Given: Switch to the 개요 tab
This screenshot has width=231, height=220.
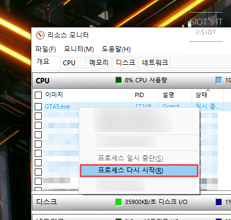Looking at the screenshot, I should point(46,62).
